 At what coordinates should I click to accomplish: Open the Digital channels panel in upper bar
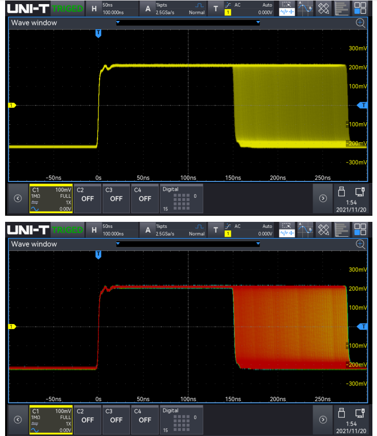coord(181,198)
